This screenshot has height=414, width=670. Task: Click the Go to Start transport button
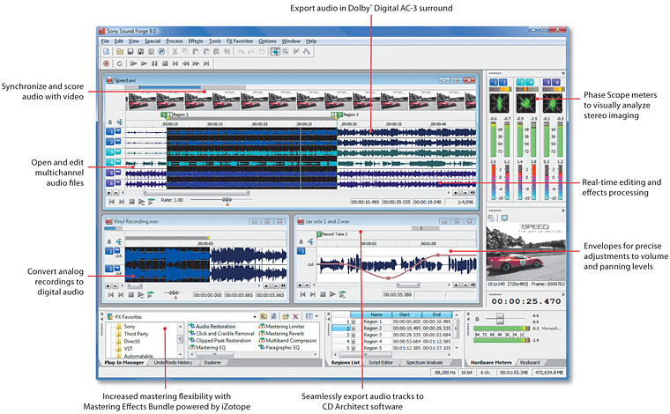pyautogui.click(x=175, y=63)
